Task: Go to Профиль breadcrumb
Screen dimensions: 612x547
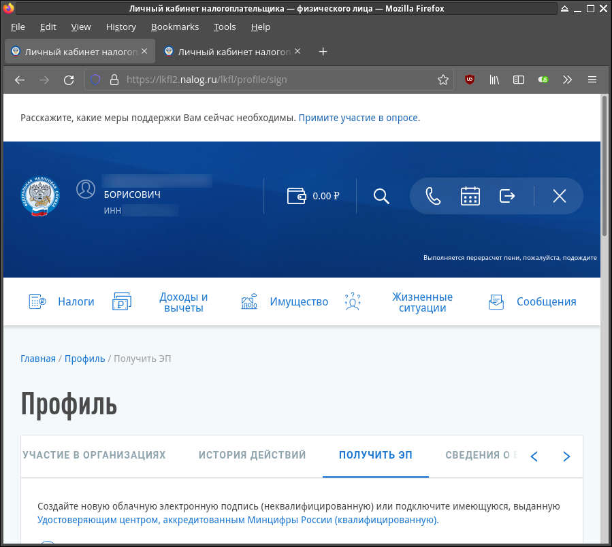Action: pos(84,359)
